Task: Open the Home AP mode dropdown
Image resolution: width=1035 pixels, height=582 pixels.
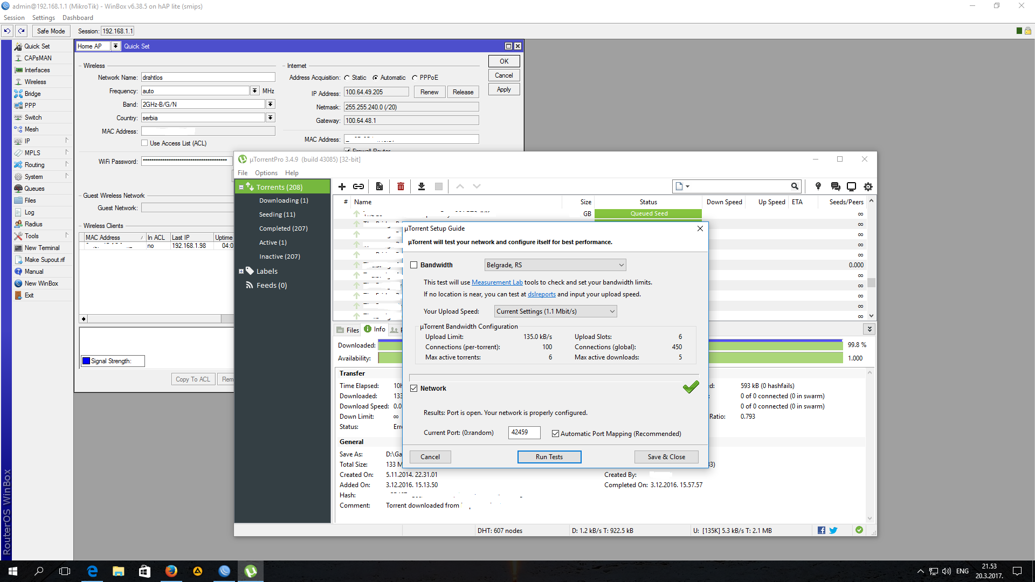Action: pyautogui.click(x=115, y=46)
